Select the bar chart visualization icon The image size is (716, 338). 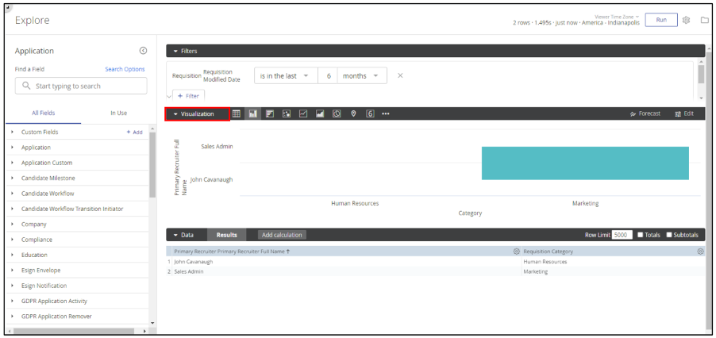coord(270,114)
